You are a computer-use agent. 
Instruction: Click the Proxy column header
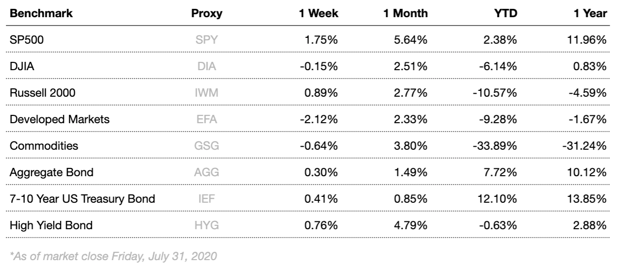pos(207,14)
